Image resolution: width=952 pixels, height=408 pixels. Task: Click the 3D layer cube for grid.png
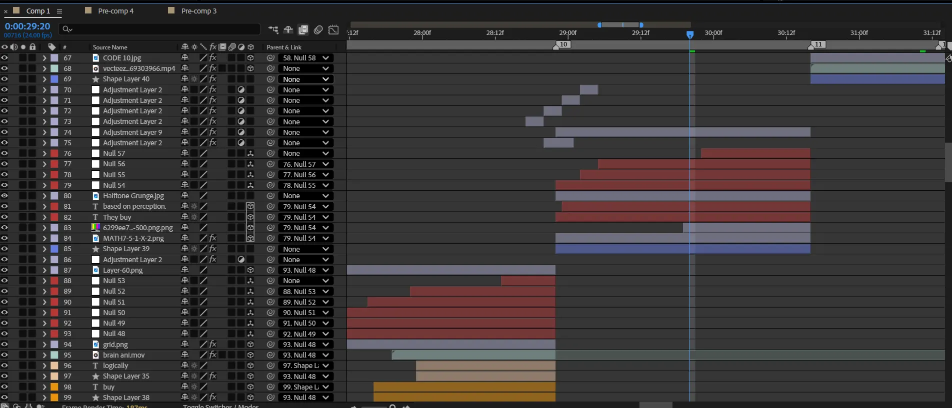pyautogui.click(x=250, y=345)
